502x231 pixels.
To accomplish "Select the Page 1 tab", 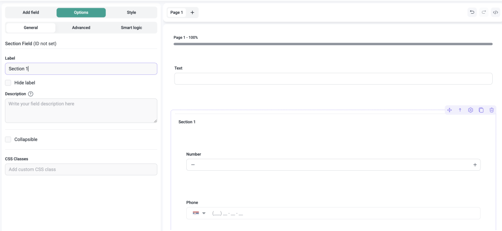I will [x=176, y=12].
